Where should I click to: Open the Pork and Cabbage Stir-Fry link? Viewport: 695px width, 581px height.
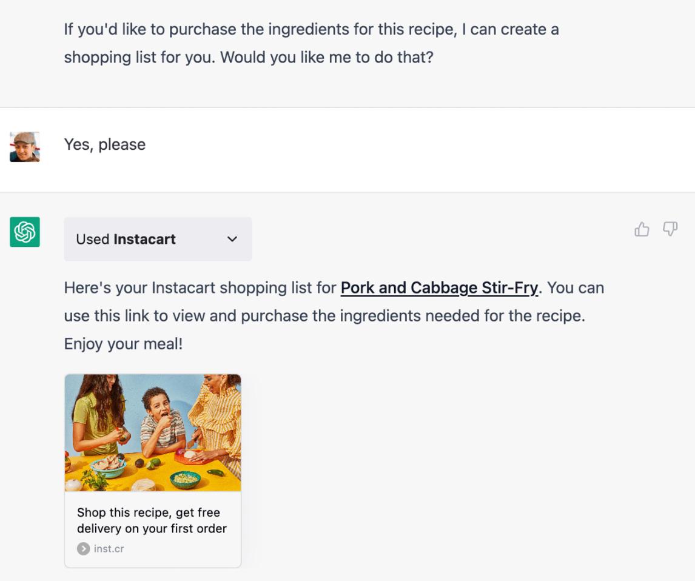[x=439, y=287]
